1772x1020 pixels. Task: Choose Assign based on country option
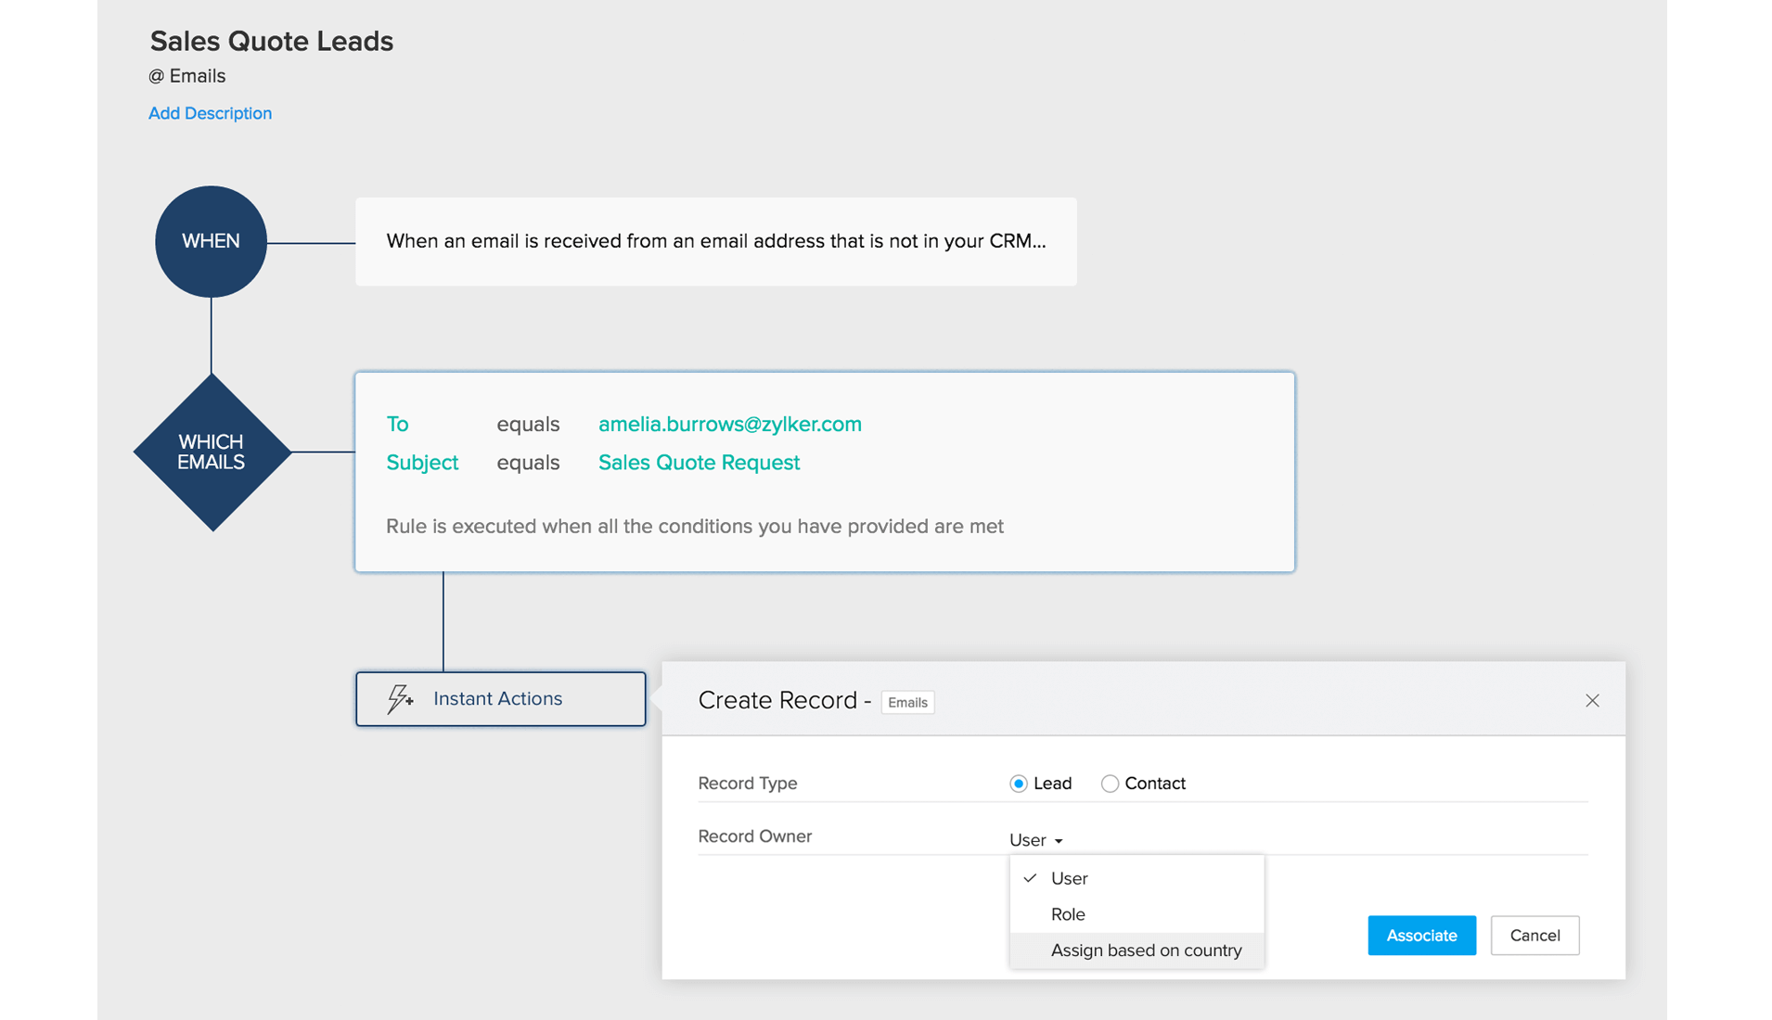coord(1146,950)
